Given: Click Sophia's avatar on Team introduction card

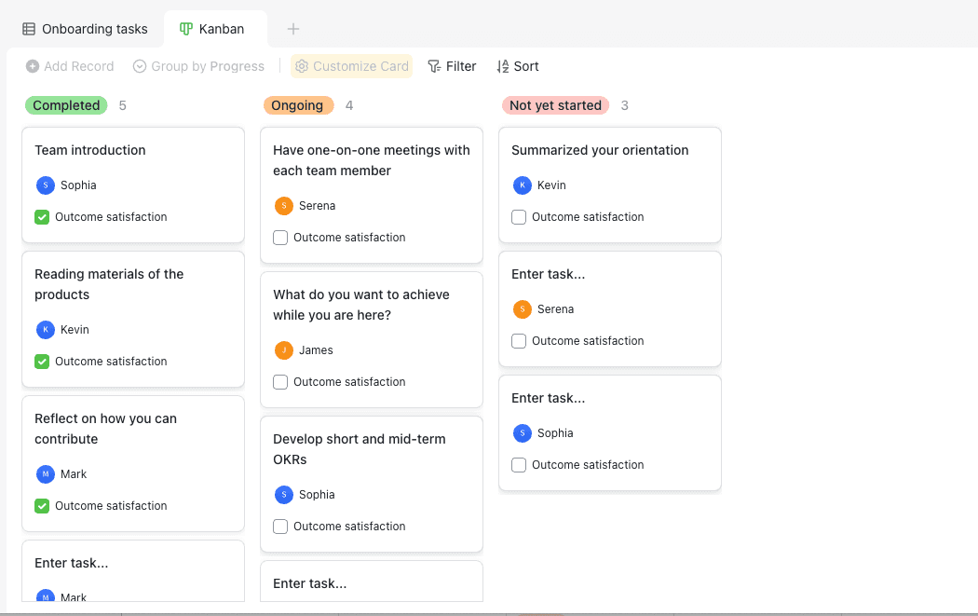Looking at the screenshot, I should click(46, 185).
